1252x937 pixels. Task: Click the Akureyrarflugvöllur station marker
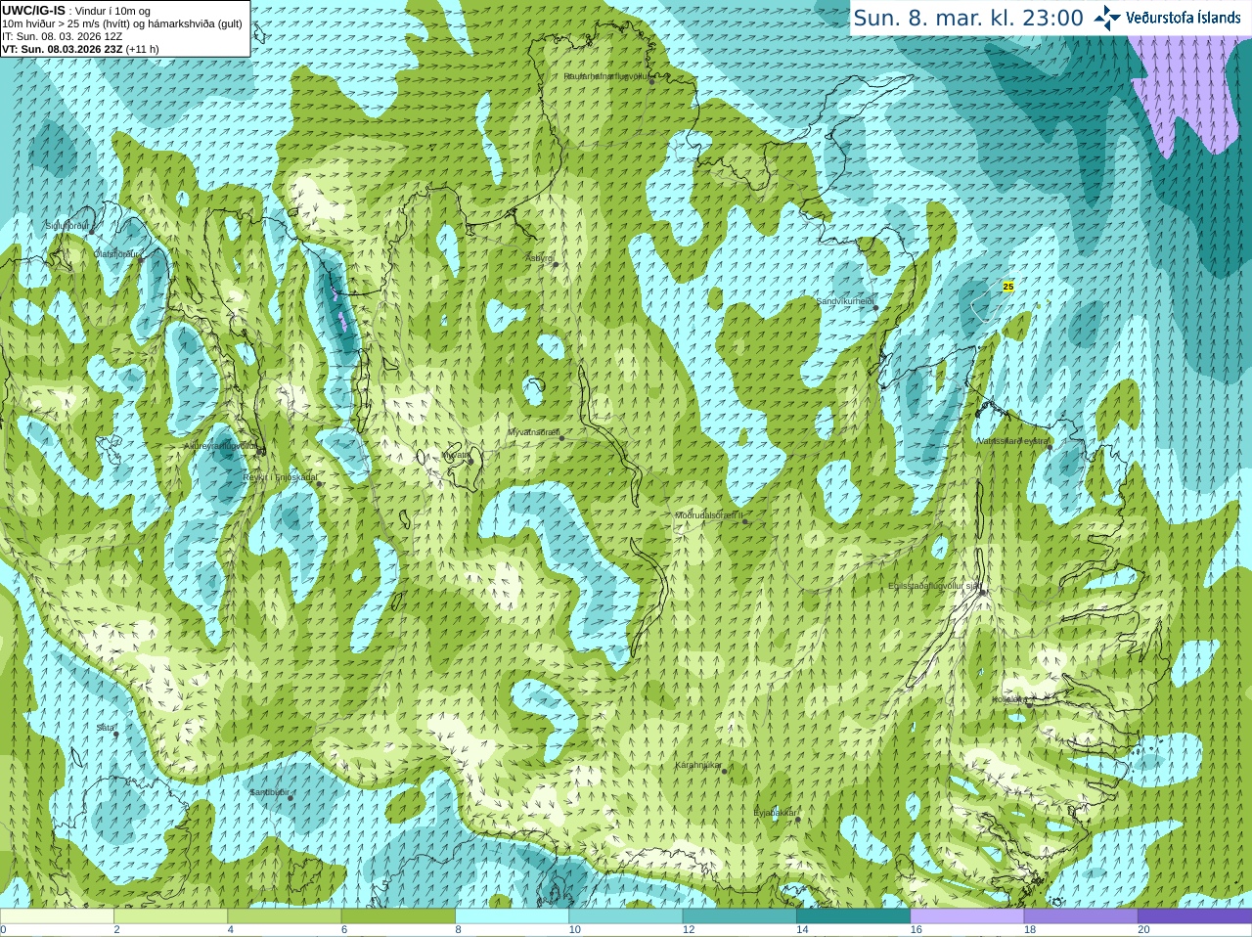(x=261, y=452)
